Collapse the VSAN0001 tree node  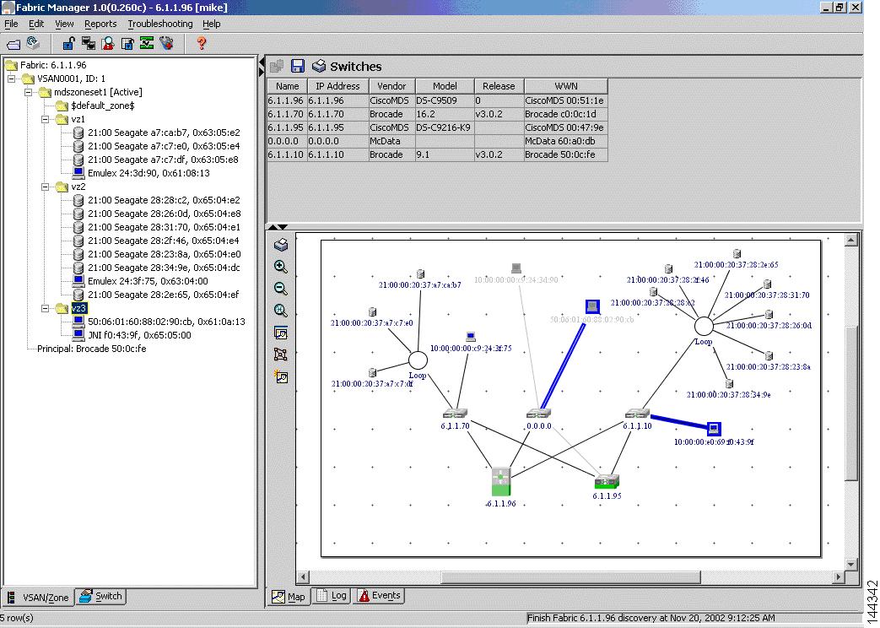[11, 78]
